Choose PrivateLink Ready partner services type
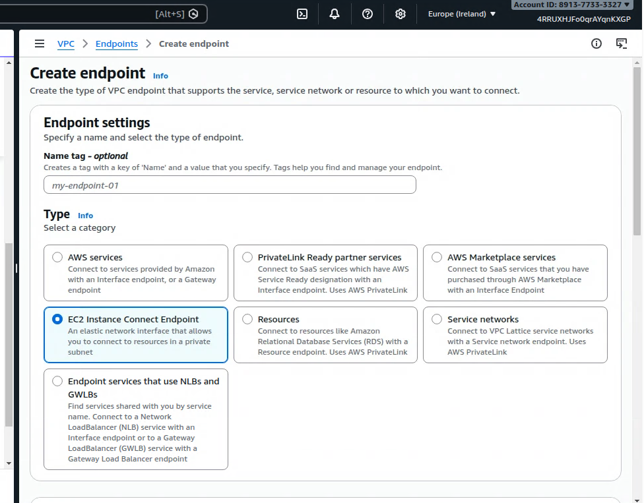The height and width of the screenshot is (503, 644). [247, 258]
